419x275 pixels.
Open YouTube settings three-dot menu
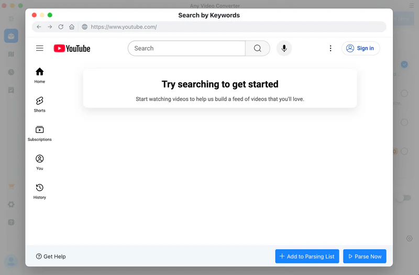(x=330, y=48)
